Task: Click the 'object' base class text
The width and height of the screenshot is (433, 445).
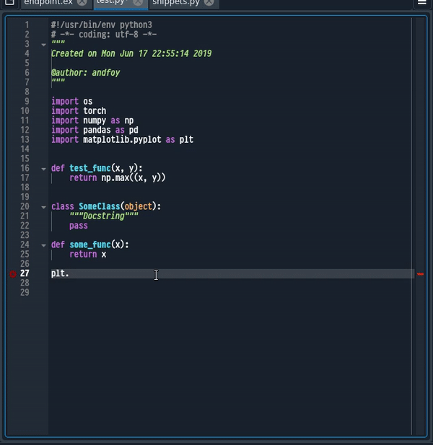Action: click(139, 206)
